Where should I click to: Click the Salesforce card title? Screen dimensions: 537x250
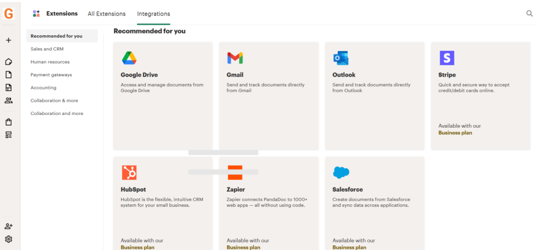tap(348, 189)
